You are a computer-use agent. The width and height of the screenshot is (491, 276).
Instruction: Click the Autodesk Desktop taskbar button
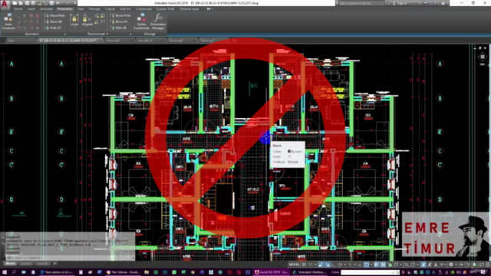click(x=310, y=272)
